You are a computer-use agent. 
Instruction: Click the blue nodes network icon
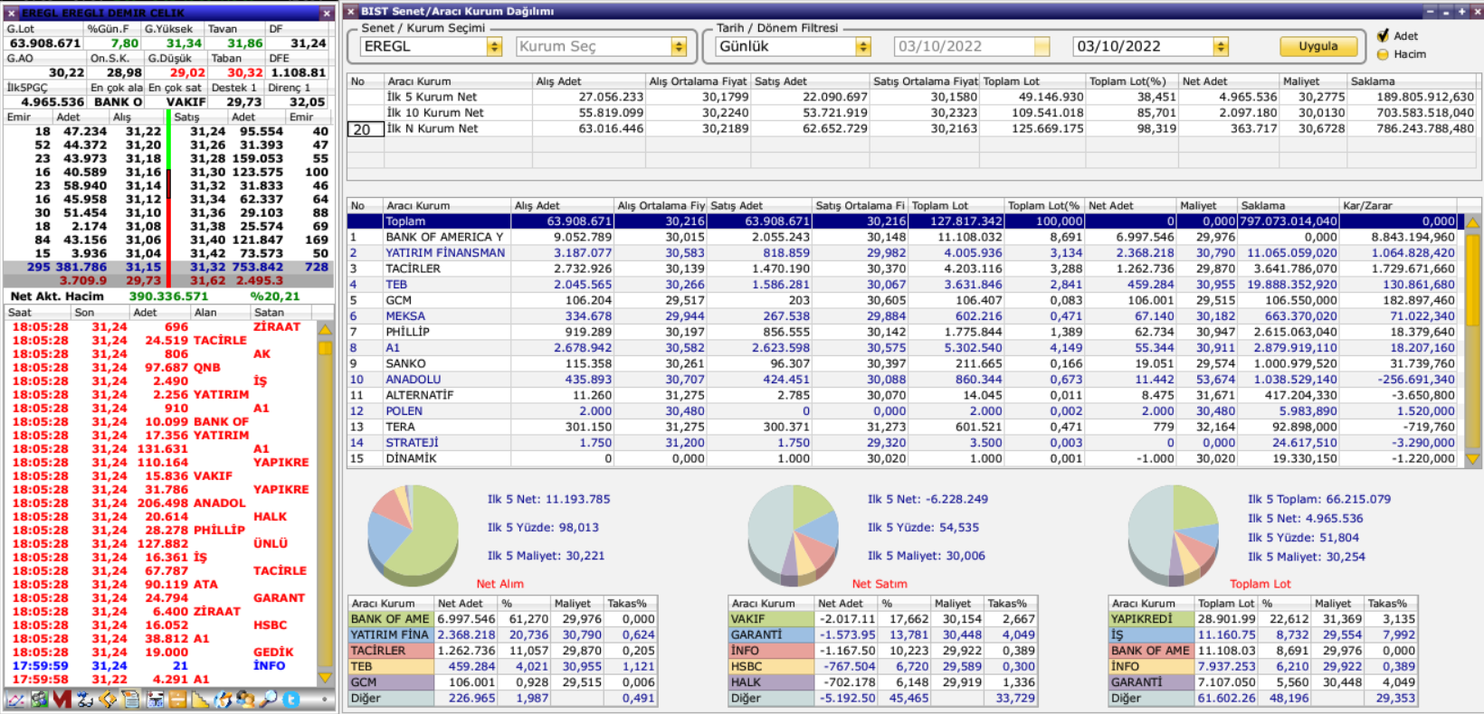pyautogui.click(x=85, y=700)
